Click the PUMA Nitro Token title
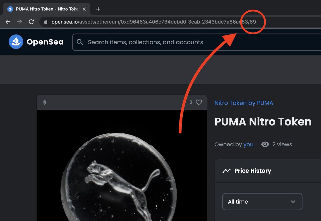Image resolution: width=321 pixels, height=221 pixels. coord(263,122)
